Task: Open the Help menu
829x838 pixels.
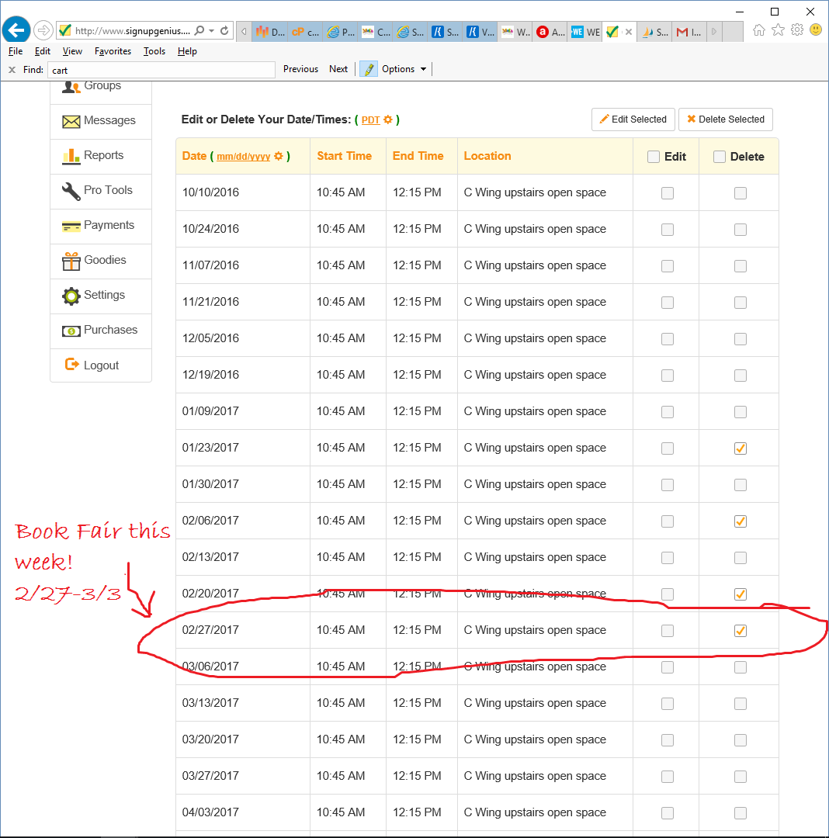Action: pos(187,51)
